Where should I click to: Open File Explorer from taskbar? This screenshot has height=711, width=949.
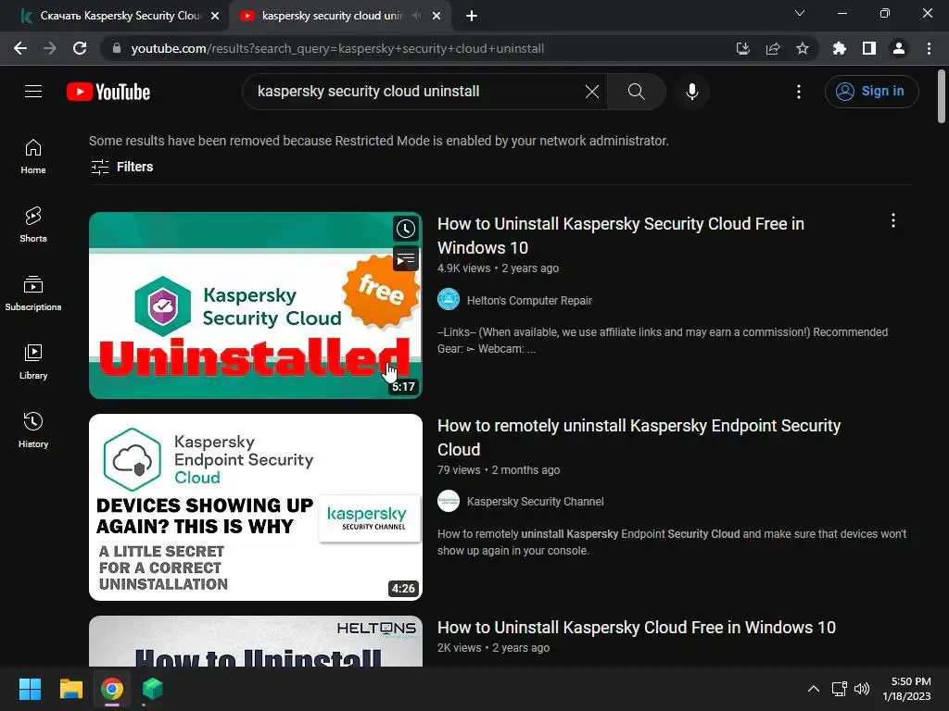pyautogui.click(x=70, y=689)
